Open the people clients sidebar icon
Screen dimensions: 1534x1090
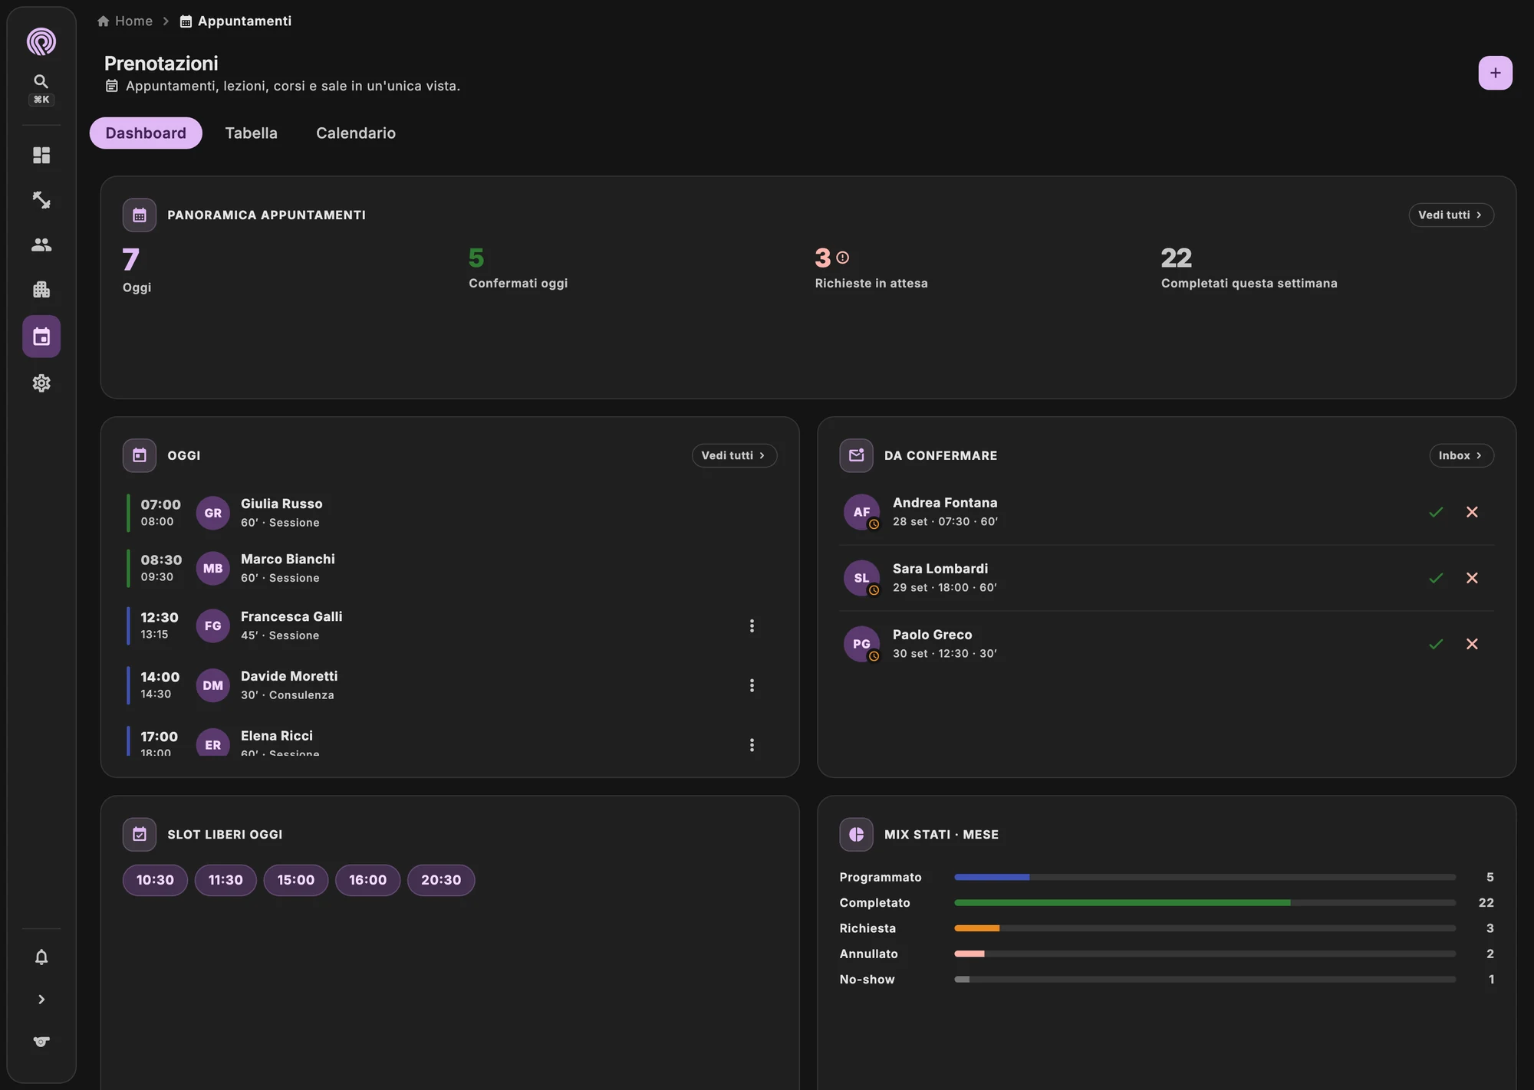(x=41, y=245)
